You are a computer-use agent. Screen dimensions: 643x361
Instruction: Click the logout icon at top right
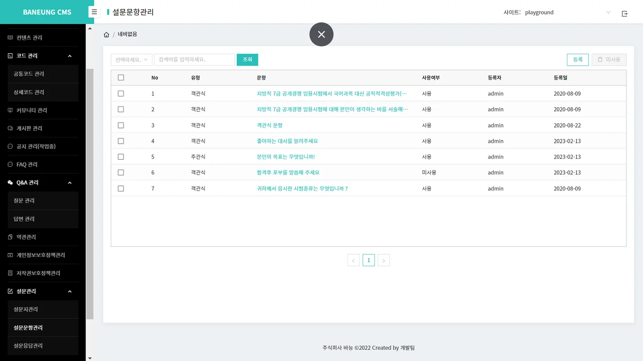(x=625, y=13)
